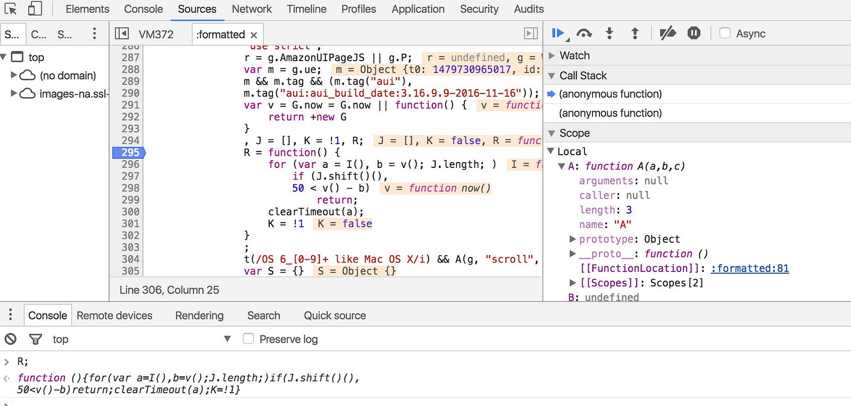Open the Timeline panel
The image size is (851, 406).
tap(306, 9)
